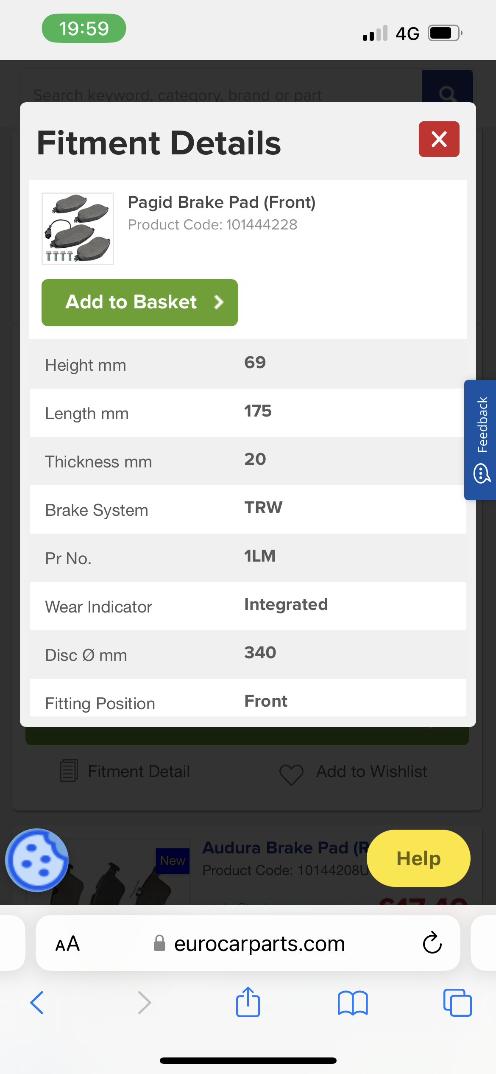Tap the Safari reload page icon
The image size is (496, 1074).
pos(432,943)
